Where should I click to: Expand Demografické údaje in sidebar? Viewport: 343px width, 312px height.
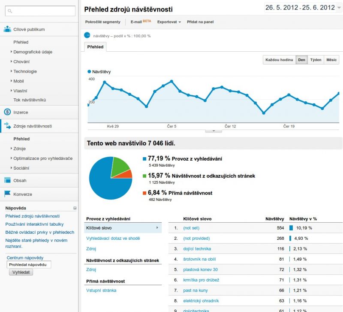point(33,52)
